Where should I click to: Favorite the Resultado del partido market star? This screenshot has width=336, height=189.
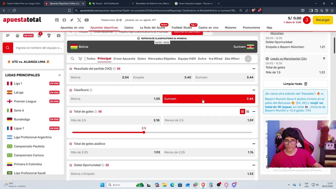tap(71, 69)
